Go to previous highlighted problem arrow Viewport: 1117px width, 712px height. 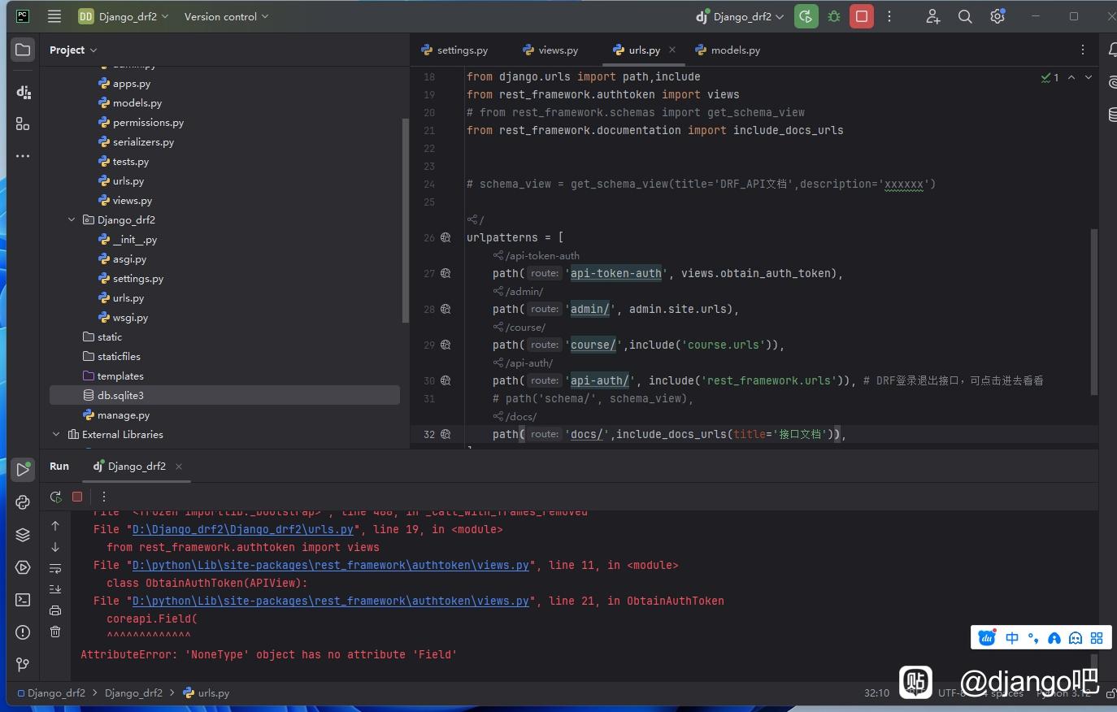(1071, 77)
